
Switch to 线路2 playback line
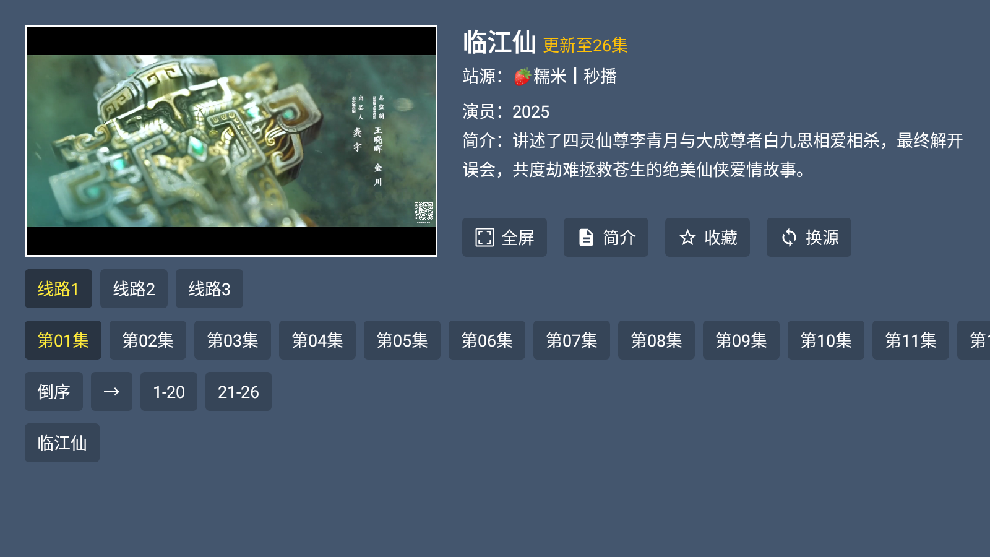pyautogui.click(x=134, y=289)
